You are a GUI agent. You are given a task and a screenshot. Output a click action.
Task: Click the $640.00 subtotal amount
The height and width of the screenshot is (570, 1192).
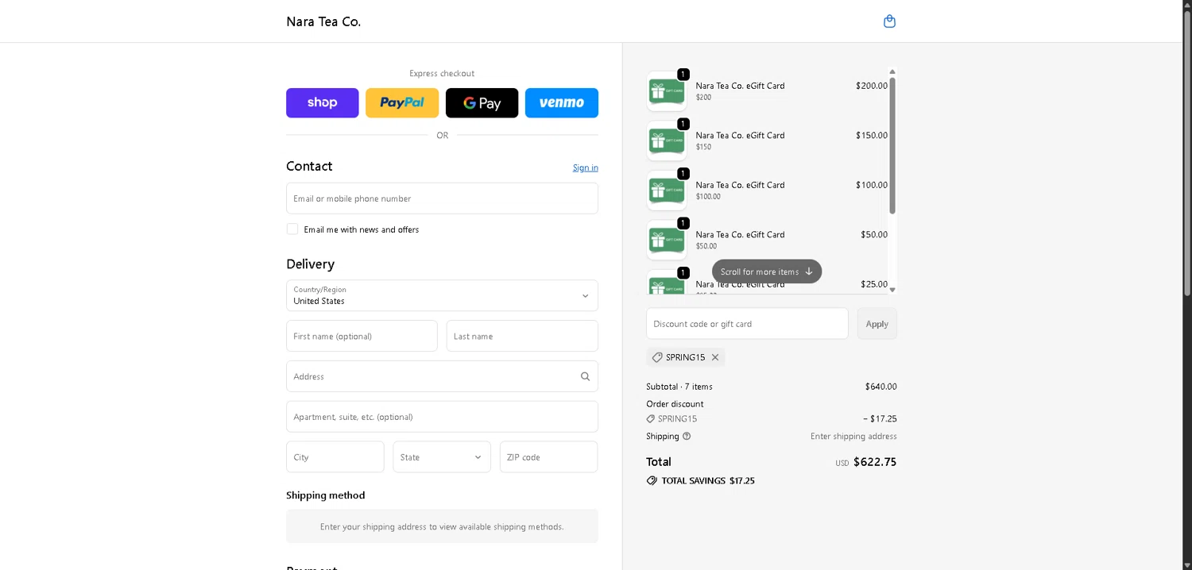pos(880,387)
